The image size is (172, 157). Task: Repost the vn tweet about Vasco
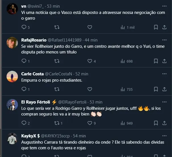(x=57, y=27)
